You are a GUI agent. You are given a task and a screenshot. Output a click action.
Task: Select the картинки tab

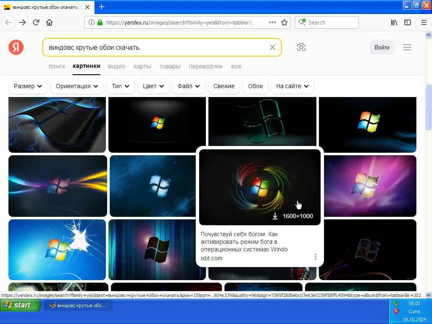(x=86, y=66)
